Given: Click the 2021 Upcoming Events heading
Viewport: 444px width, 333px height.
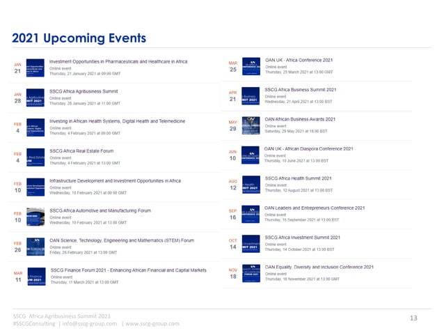Looking at the screenshot, I should (x=79, y=38).
